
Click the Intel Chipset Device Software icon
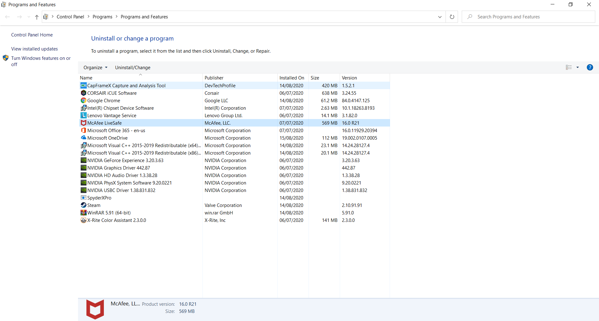coord(83,108)
